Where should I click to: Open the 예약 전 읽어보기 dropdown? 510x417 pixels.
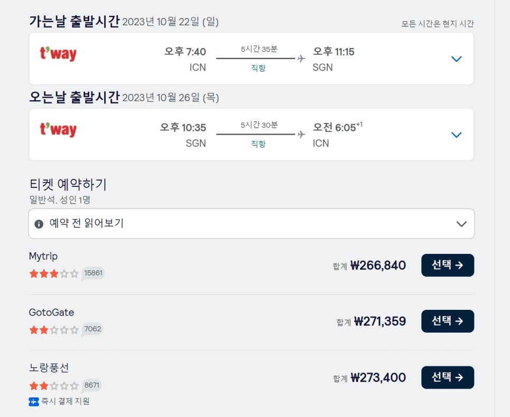251,224
